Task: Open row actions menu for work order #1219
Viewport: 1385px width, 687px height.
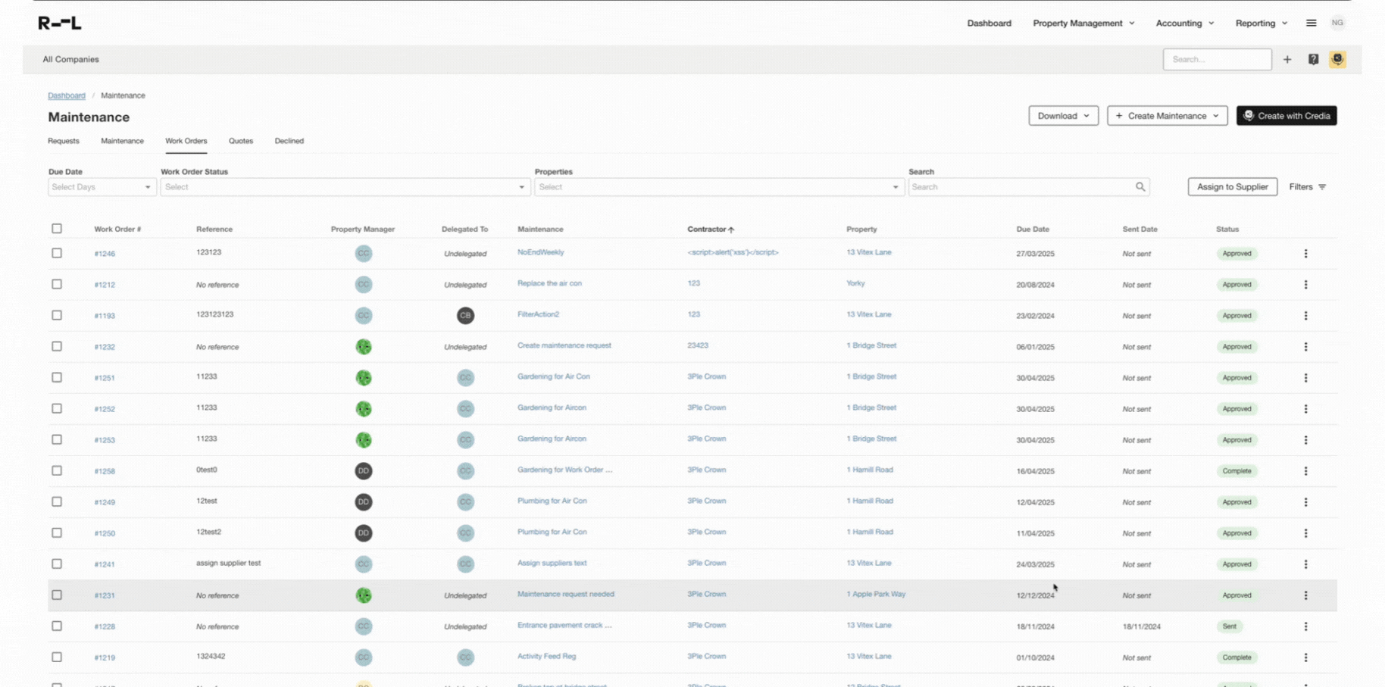Action: pos(1305,657)
